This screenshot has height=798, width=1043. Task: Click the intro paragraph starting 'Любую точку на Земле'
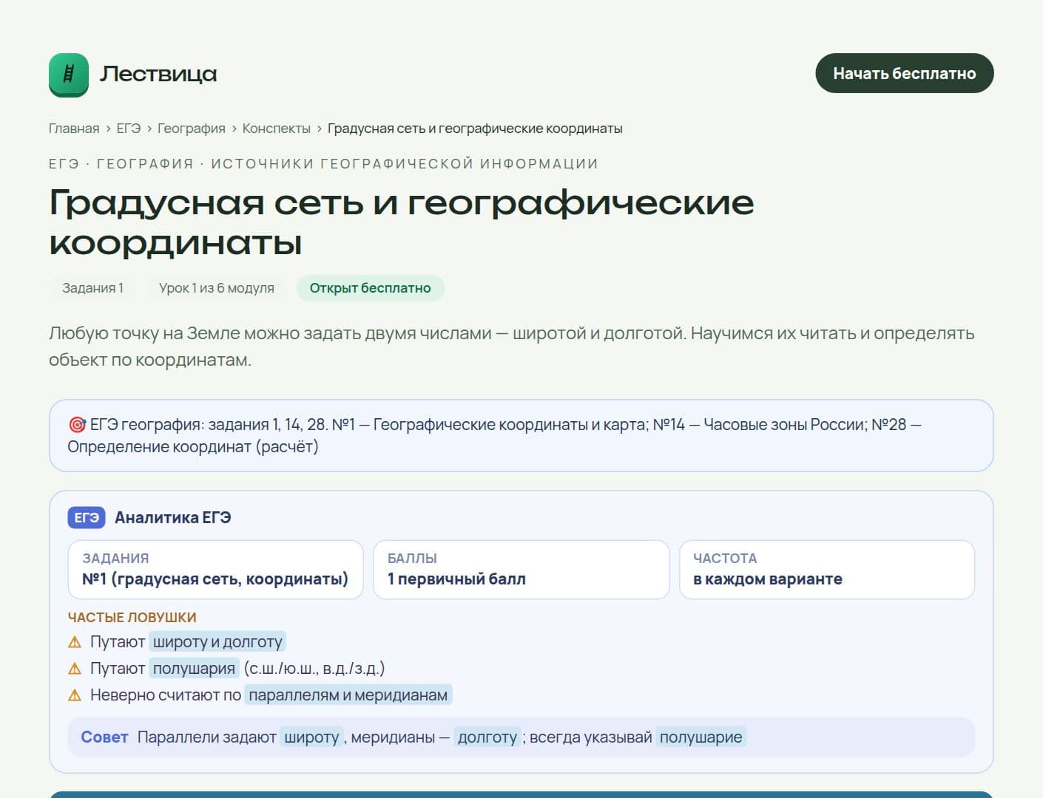point(512,347)
